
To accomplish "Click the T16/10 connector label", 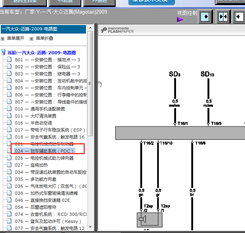I will point(166,143).
